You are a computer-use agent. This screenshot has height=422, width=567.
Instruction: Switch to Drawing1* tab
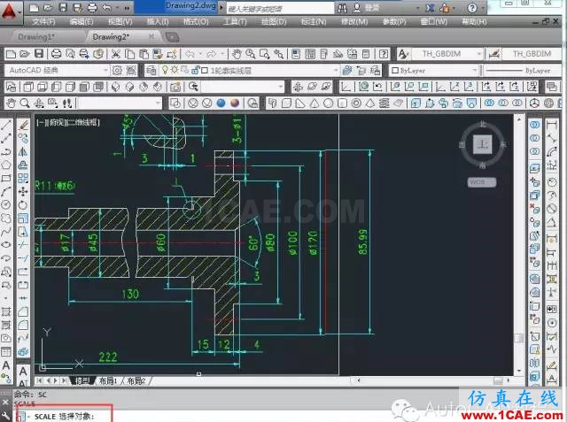click(x=36, y=37)
